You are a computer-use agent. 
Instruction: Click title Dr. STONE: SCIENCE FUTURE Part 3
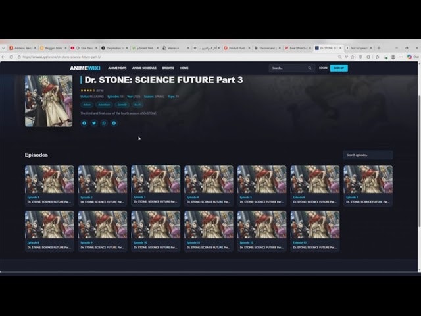pos(164,80)
